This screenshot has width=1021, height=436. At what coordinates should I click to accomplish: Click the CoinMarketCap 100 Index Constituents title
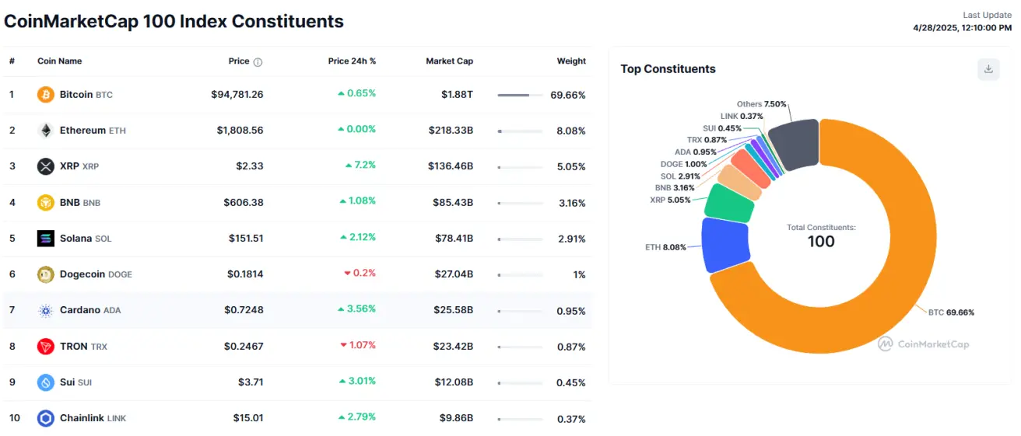click(174, 21)
